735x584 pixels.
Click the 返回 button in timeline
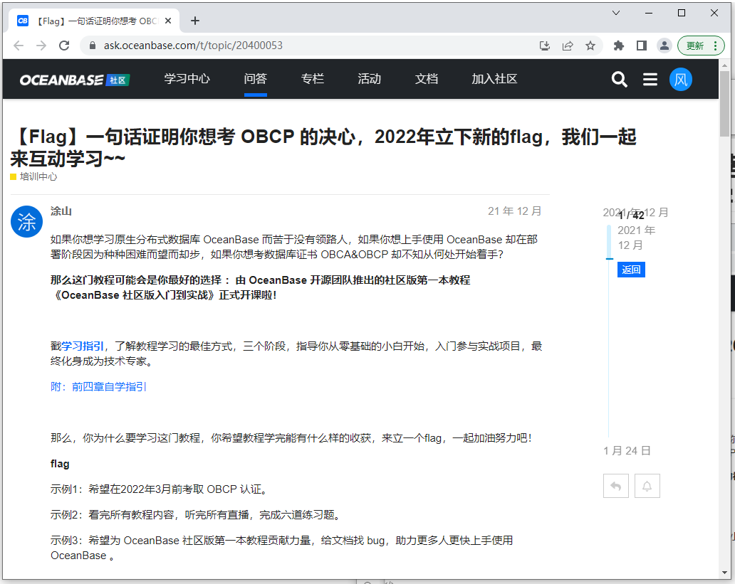(631, 270)
